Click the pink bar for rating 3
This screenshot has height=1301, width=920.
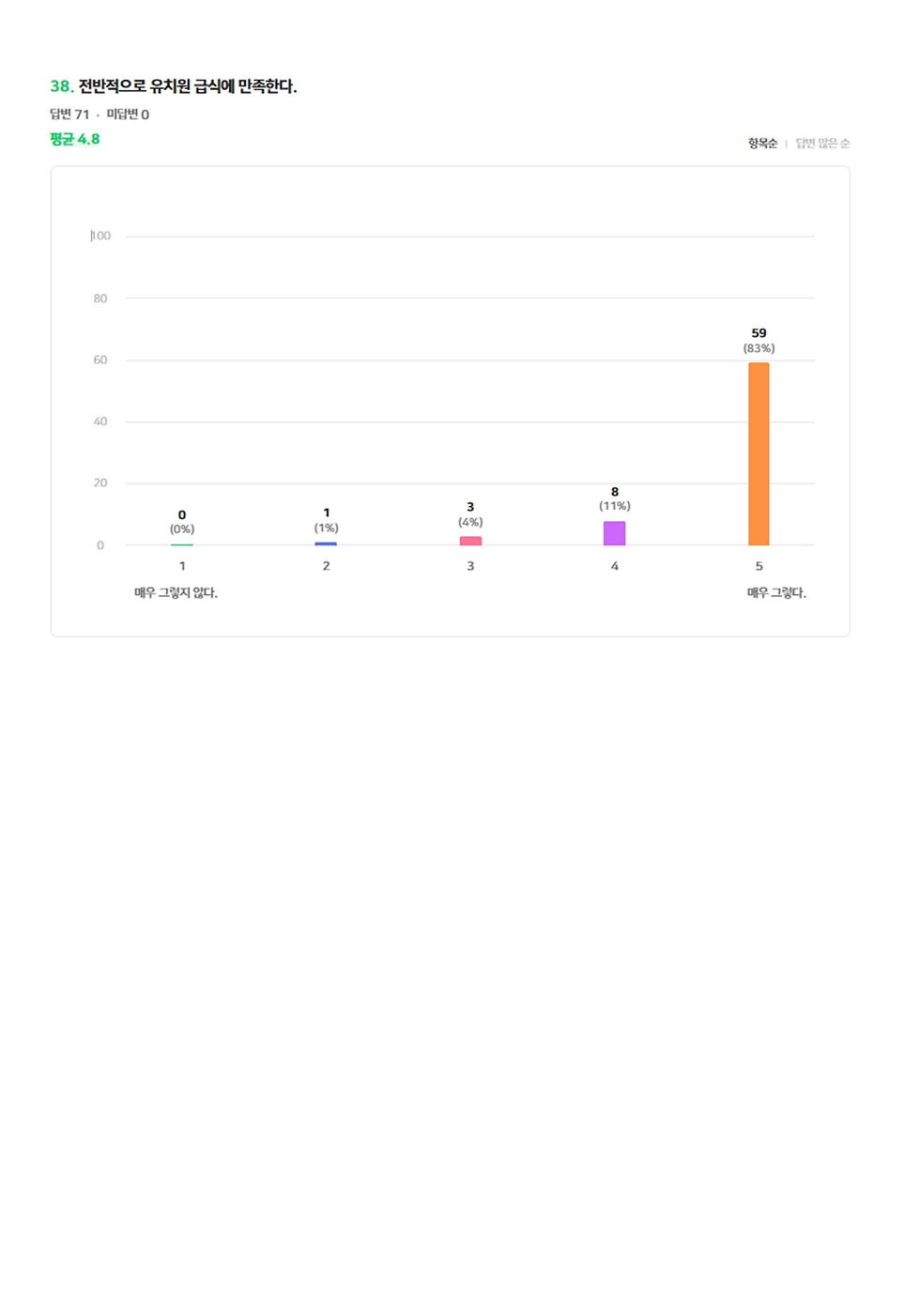(470, 541)
